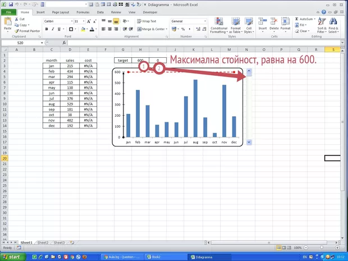348x261 pixels.
Task: Click the Sort & Filter icon
Action: (x=322, y=25)
